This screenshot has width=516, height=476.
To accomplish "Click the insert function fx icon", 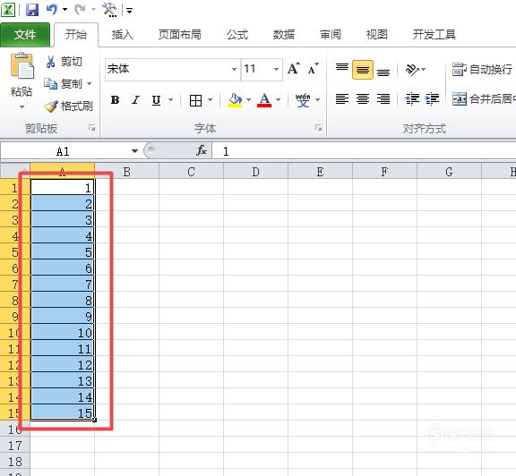I will click(x=201, y=151).
